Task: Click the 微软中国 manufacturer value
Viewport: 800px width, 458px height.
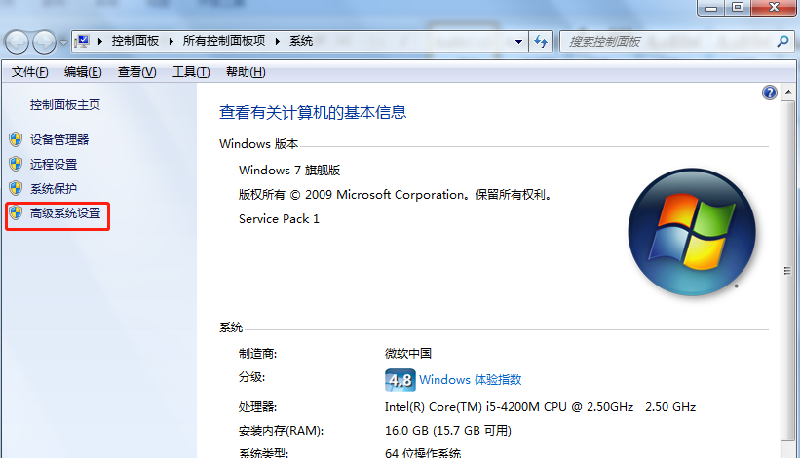Action: (408, 354)
